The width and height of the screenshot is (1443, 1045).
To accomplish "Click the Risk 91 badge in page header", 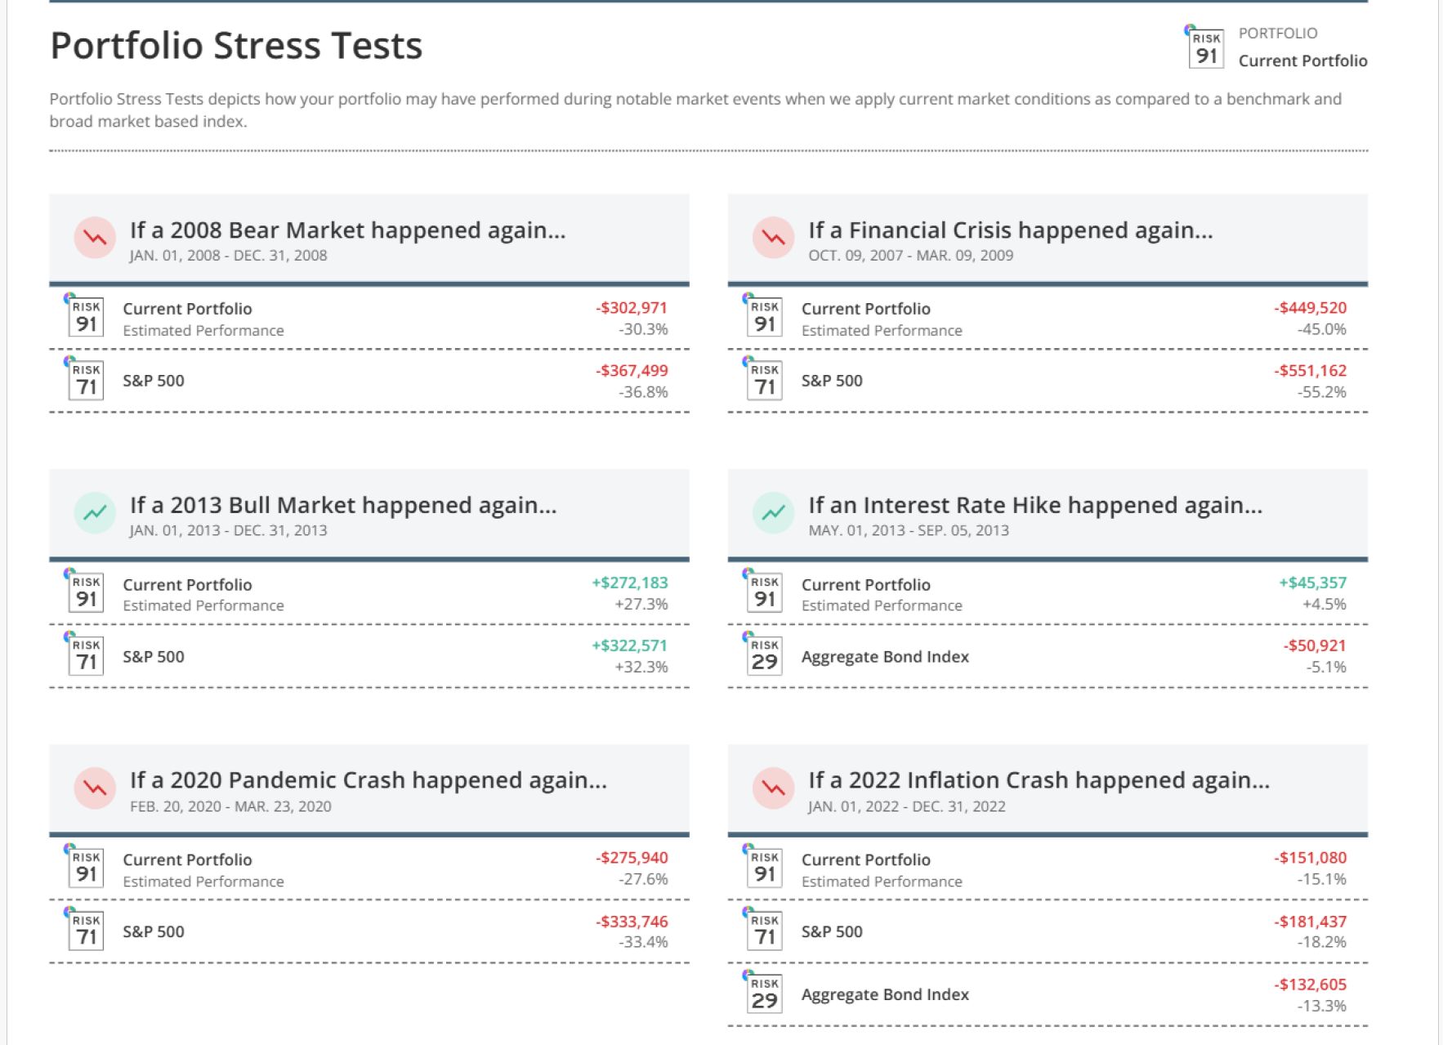I will tap(1205, 47).
